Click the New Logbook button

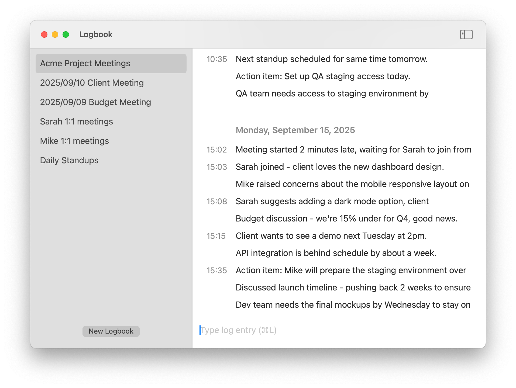tap(111, 331)
